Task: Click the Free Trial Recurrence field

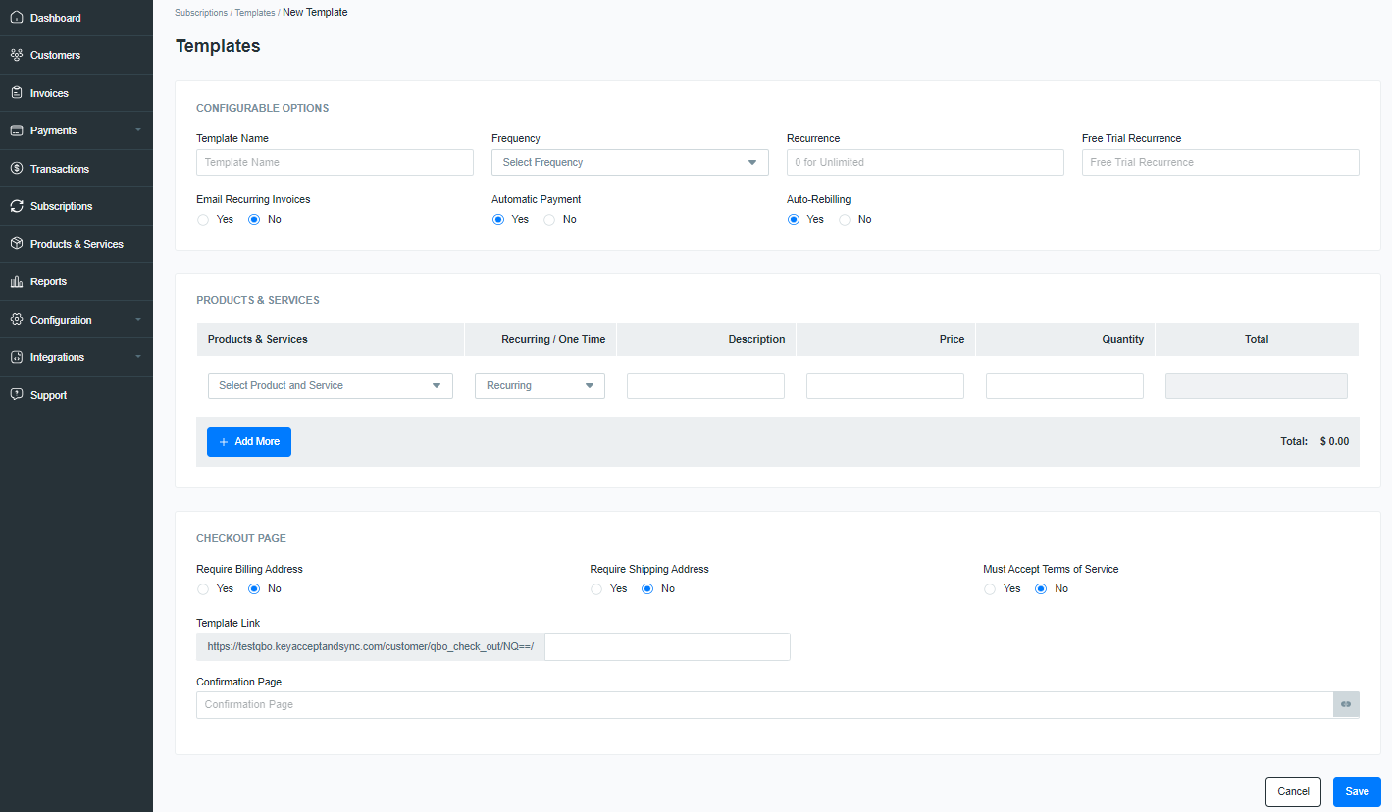Action: pyautogui.click(x=1220, y=163)
